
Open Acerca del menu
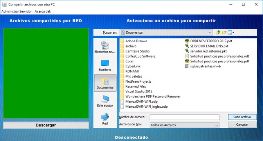(x=43, y=11)
